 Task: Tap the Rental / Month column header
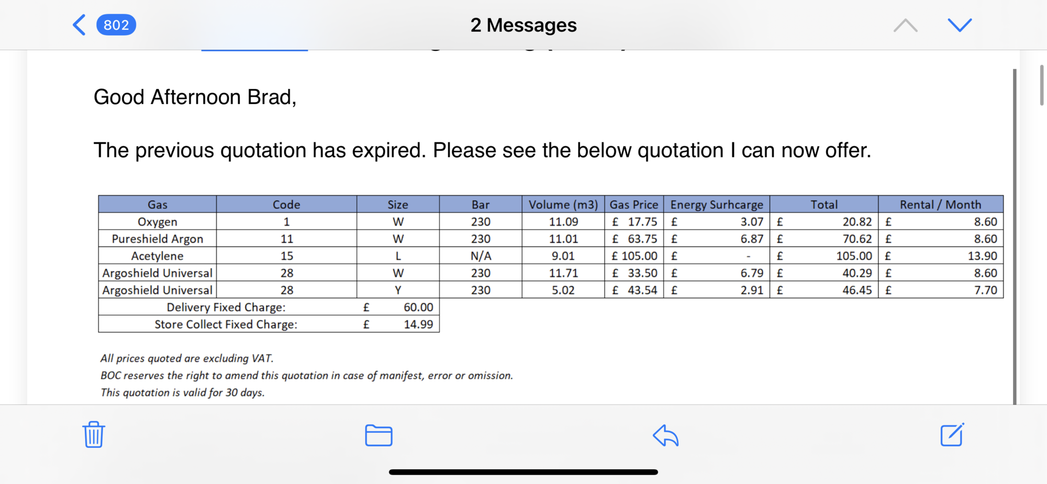pyautogui.click(x=940, y=204)
